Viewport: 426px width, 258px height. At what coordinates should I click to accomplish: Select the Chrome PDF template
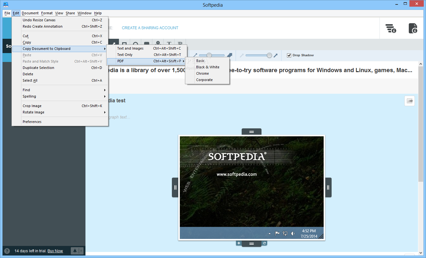(x=207, y=73)
